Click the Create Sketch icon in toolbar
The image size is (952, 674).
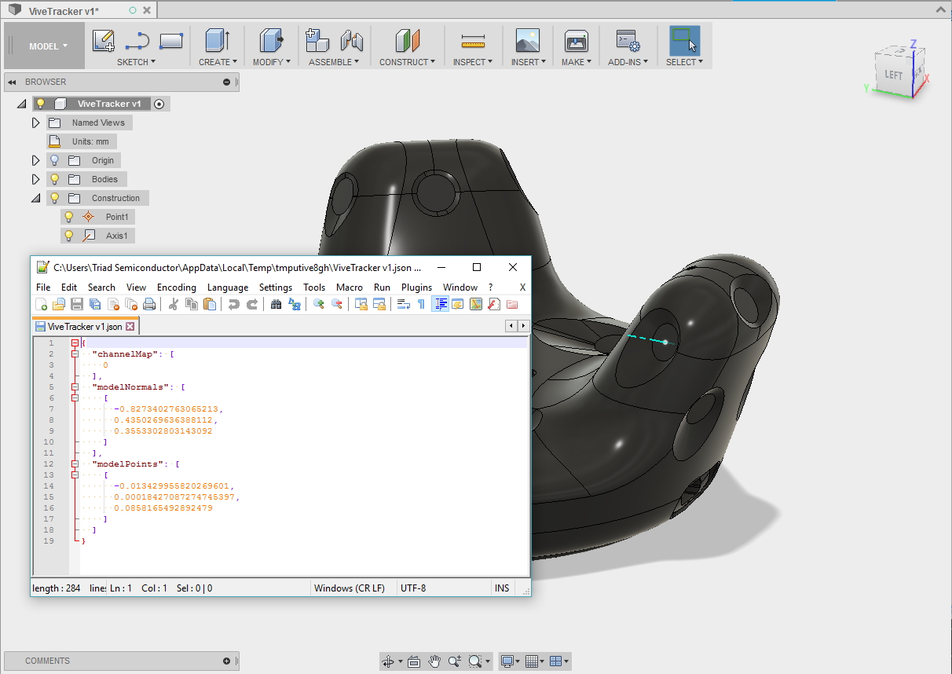pos(104,41)
